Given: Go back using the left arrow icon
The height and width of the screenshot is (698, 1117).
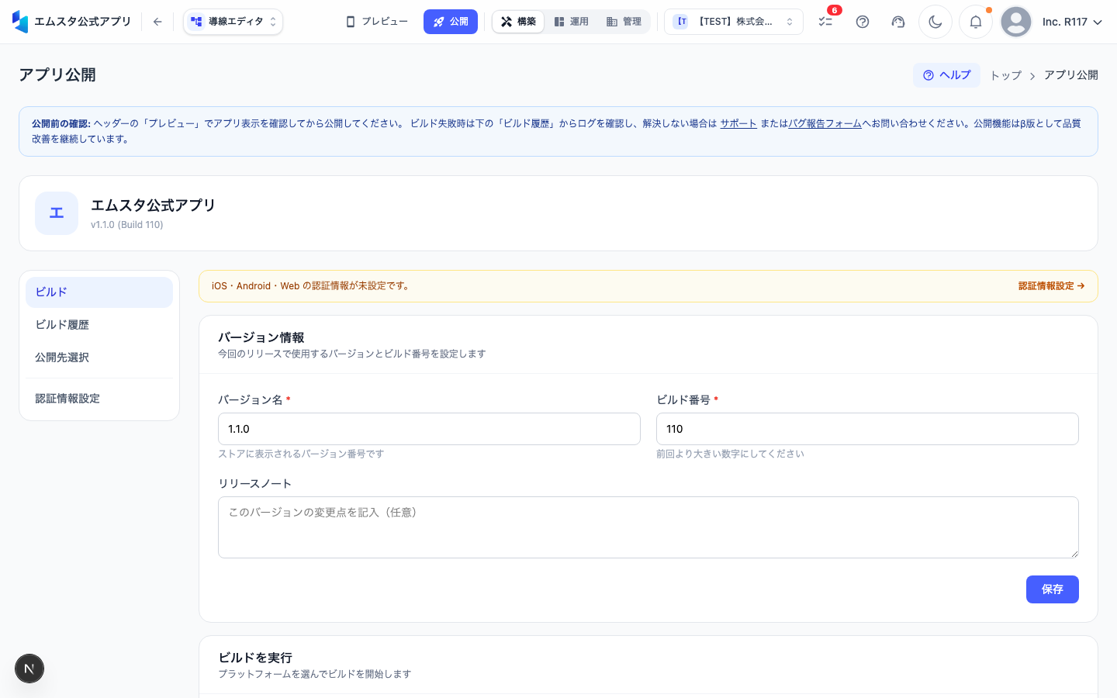Looking at the screenshot, I should (157, 22).
